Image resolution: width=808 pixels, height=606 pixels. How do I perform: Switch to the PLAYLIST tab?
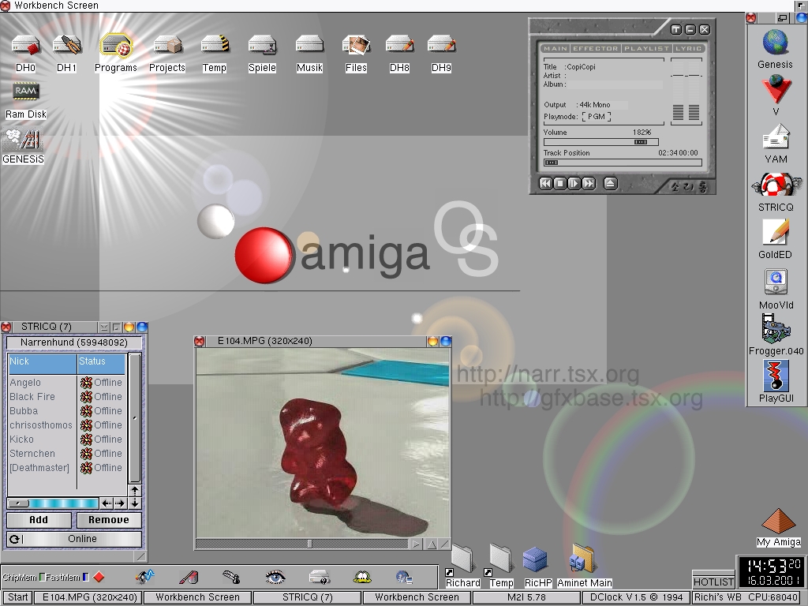(645, 49)
